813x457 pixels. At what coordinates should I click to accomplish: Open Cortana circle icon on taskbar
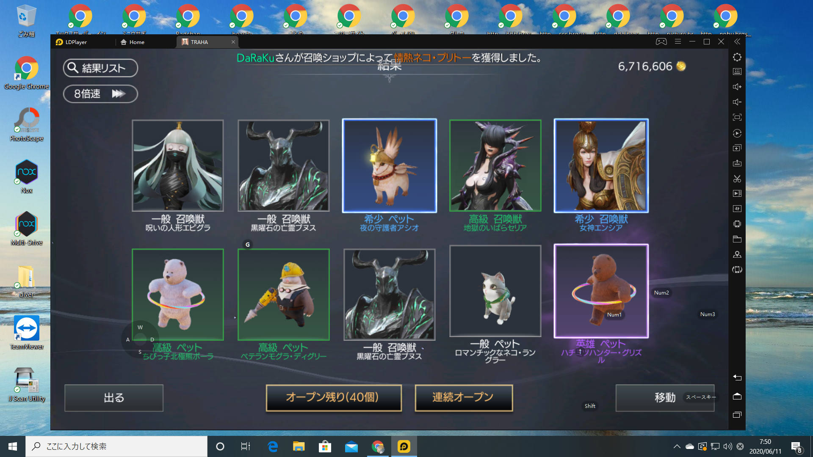point(220,446)
